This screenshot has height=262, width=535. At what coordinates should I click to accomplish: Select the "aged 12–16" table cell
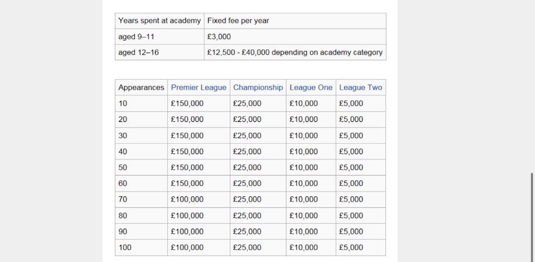[x=138, y=52]
